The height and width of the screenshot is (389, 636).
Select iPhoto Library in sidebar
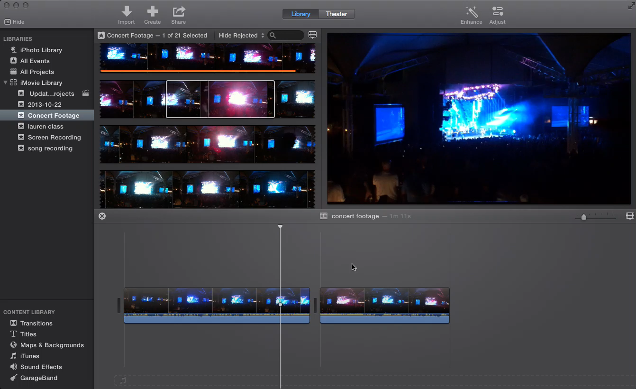(x=41, y=50)
